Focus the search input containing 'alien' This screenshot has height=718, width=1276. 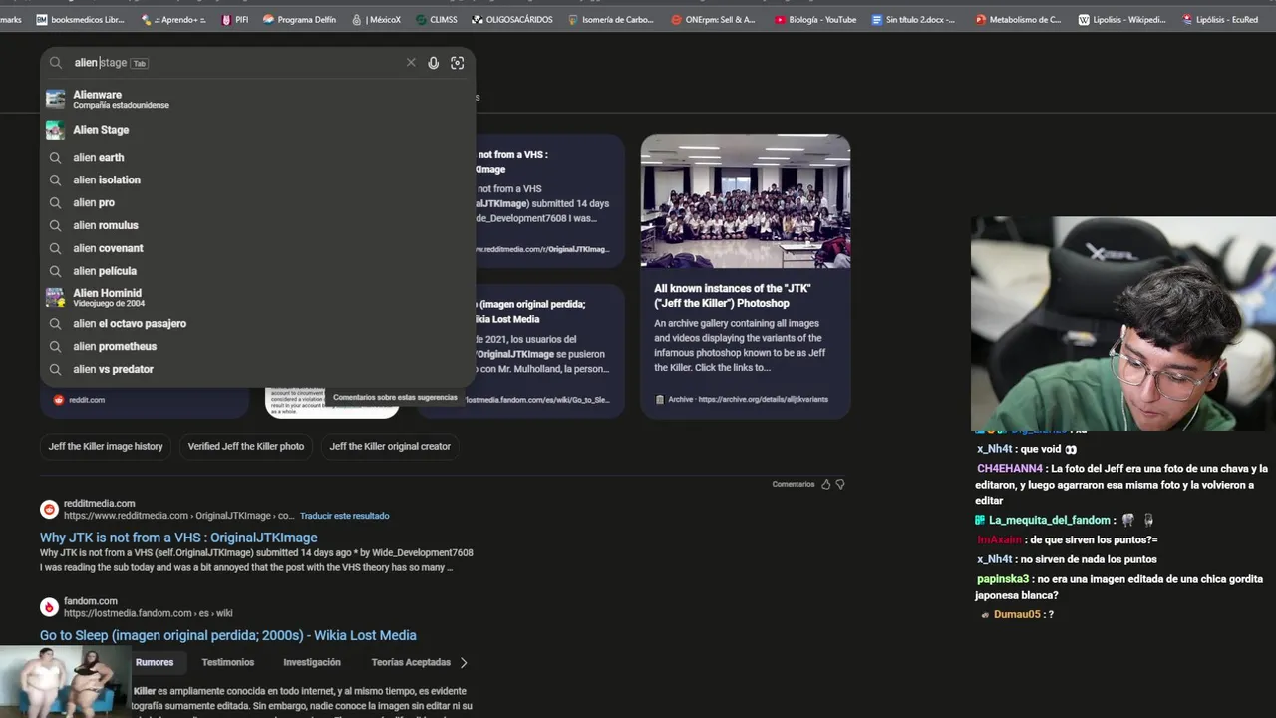[234, 63]
